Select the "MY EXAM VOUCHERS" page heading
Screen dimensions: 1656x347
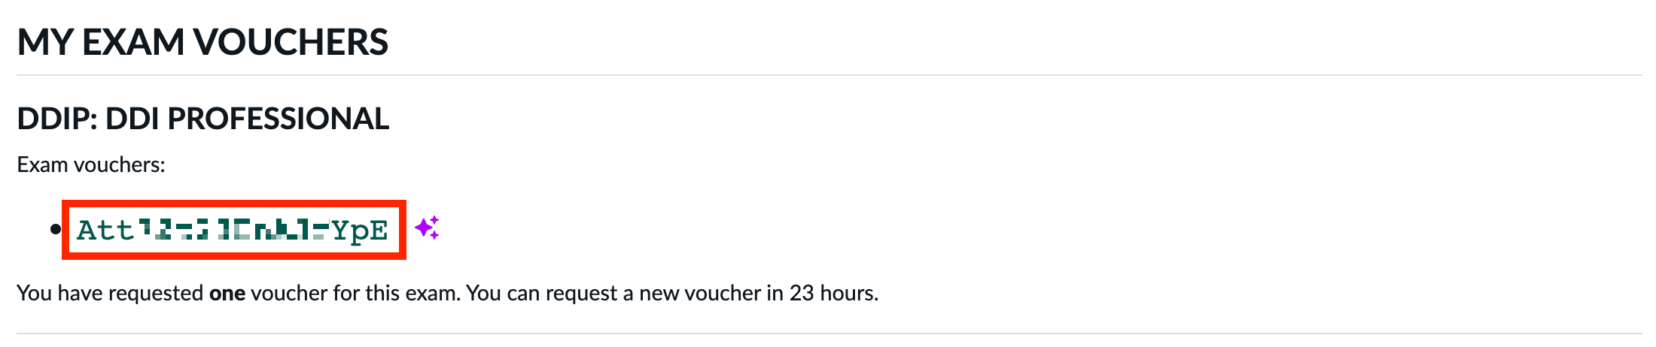[202, 42]
